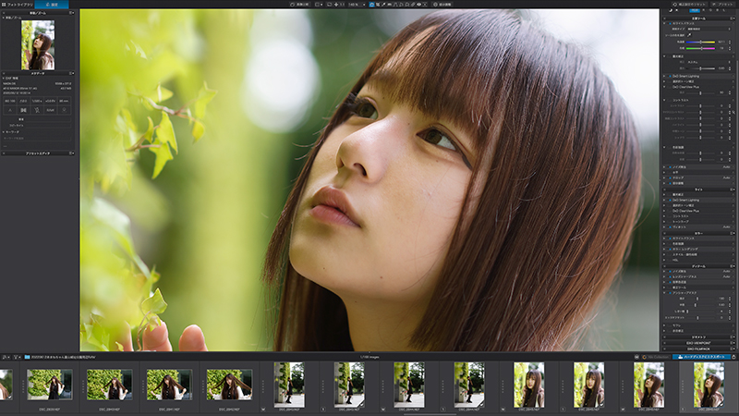
Task: Select the first landscape hedge photo in filmstrip
Action: (50, 384)
